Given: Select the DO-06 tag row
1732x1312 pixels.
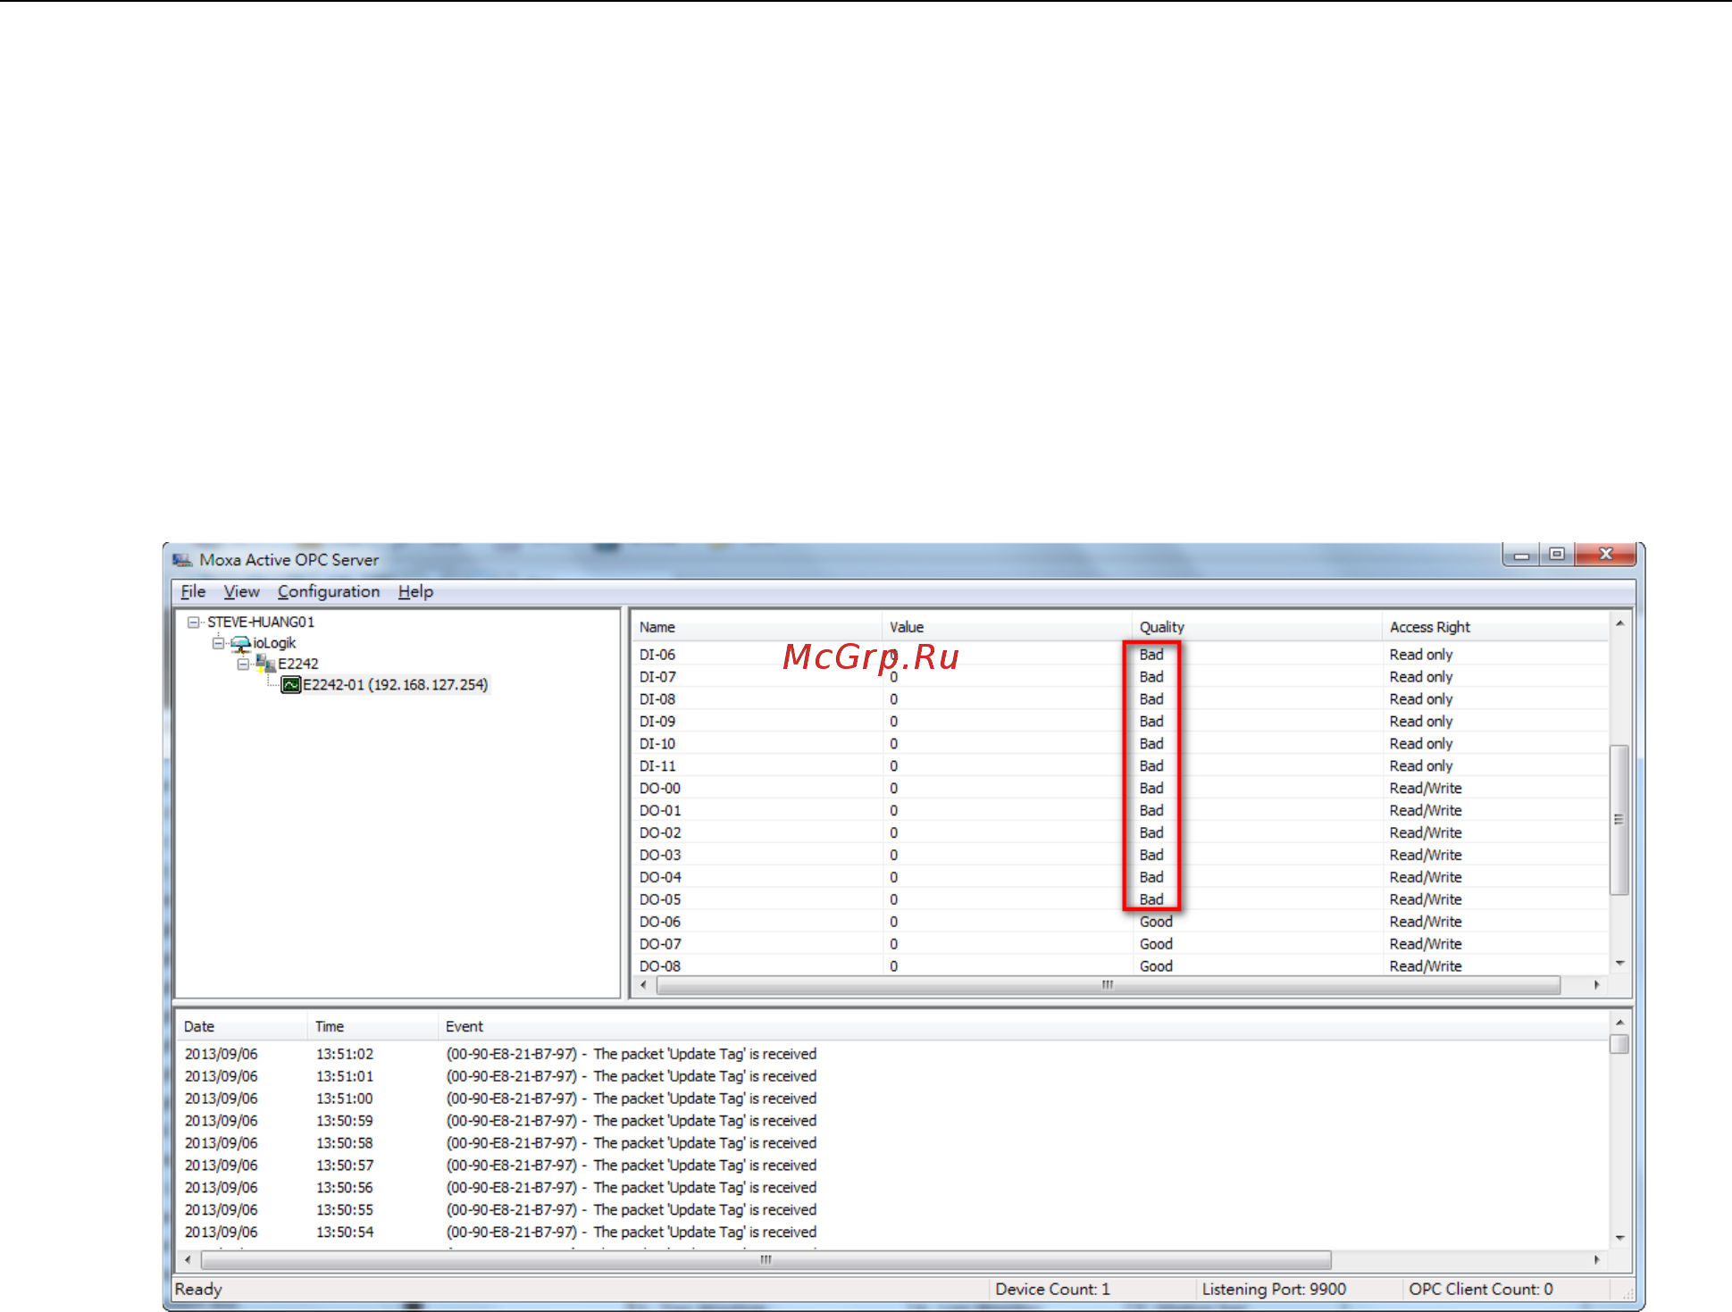Looking at the screenshot, I should tap(1120, 922).
